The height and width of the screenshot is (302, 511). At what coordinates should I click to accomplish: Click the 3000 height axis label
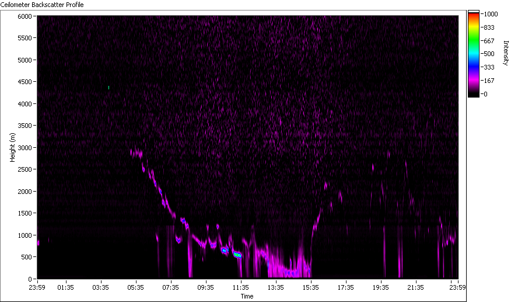[24, 148]
